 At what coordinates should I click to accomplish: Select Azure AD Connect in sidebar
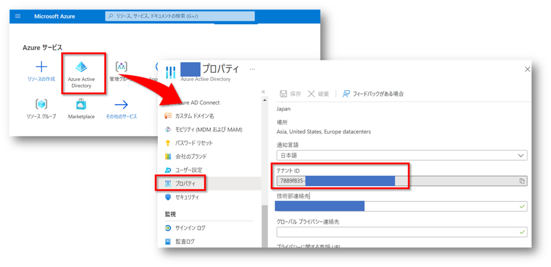tap(198, 102)
